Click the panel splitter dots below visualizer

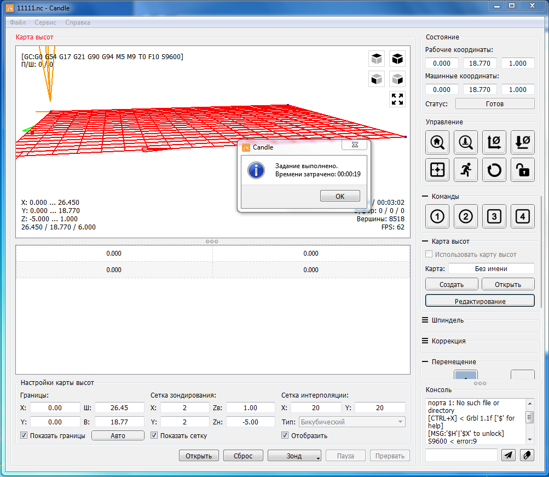[x=212, y=242]
